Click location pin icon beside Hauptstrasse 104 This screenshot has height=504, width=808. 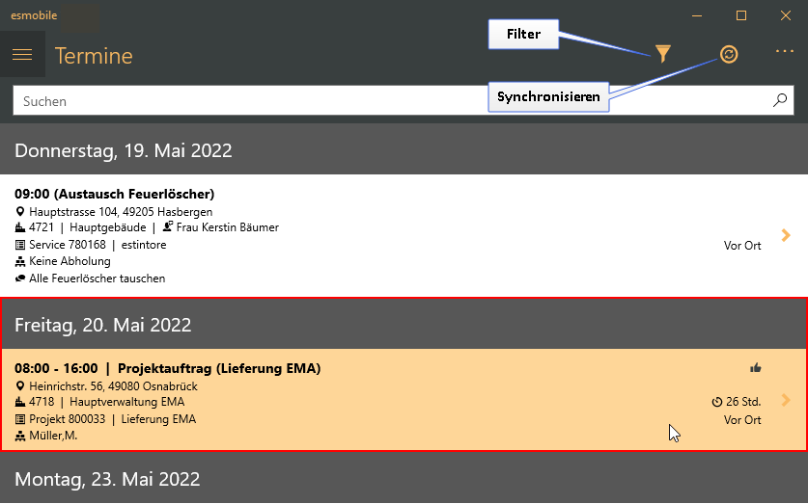[20, 211]
